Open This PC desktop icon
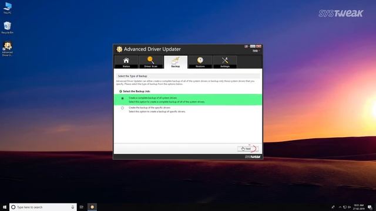Viewport: 376px width, 211px height. (7, 8)
